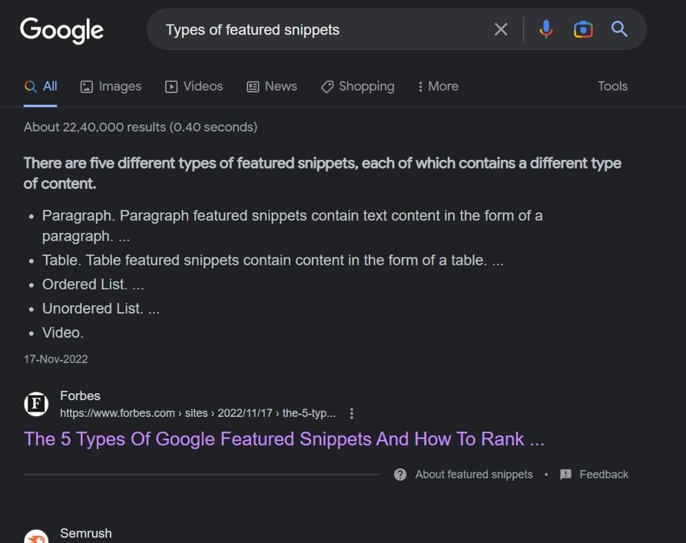Expand the More search options menu
This screenshot has height=543, width=686.
click(438, 87)
